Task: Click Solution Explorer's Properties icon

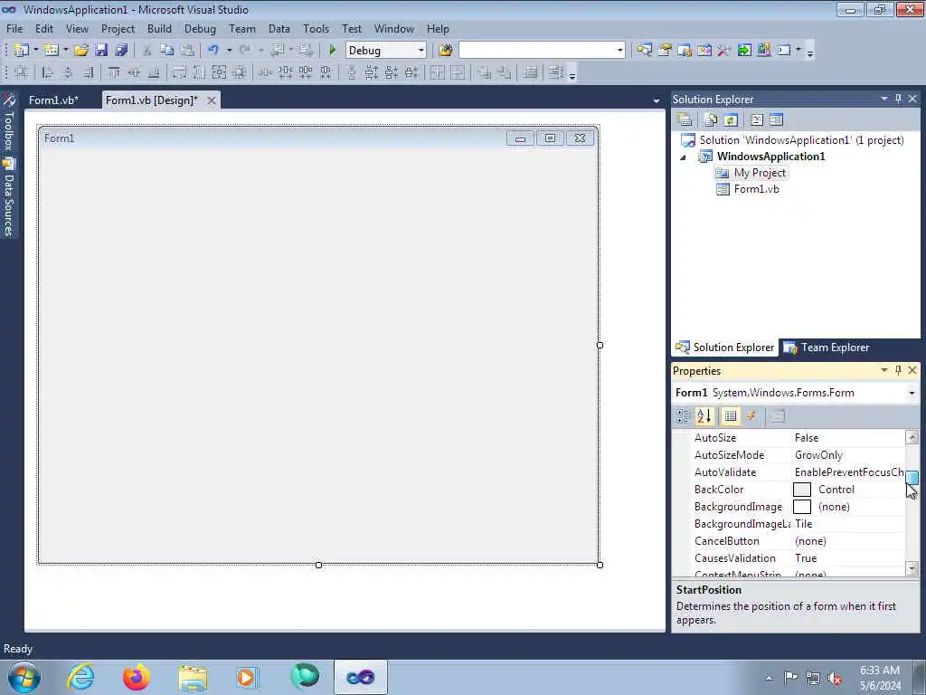Action: [685, 120]
